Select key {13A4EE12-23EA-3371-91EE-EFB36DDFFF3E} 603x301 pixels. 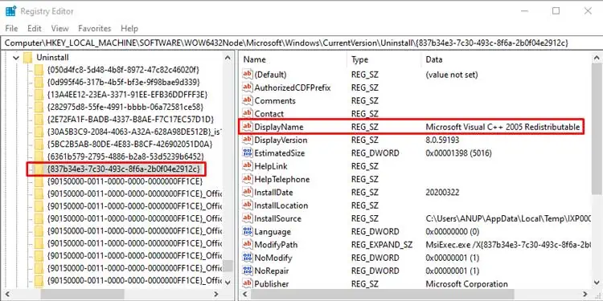click(x=127, y=95)
